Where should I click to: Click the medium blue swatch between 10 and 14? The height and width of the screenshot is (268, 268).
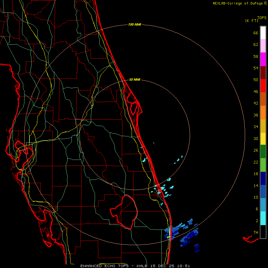tap(263, 191)
